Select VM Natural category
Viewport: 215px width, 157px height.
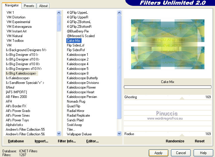pos(15,36)
